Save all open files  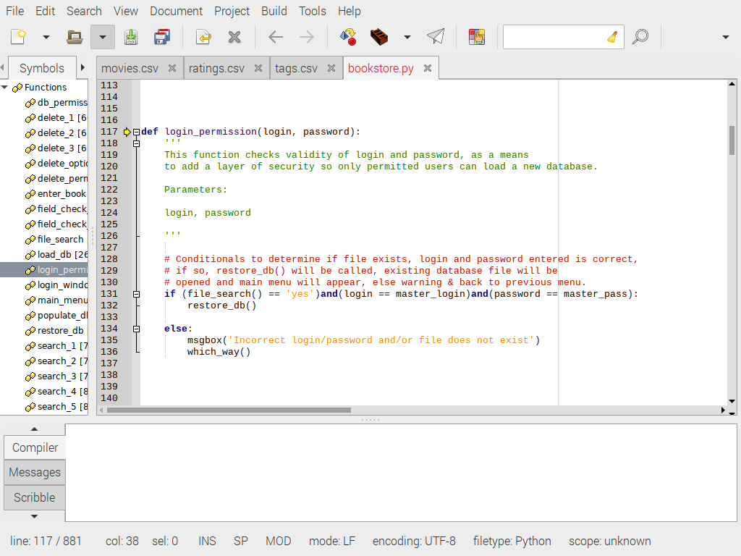pyautogui.click(x=160, y=36)
